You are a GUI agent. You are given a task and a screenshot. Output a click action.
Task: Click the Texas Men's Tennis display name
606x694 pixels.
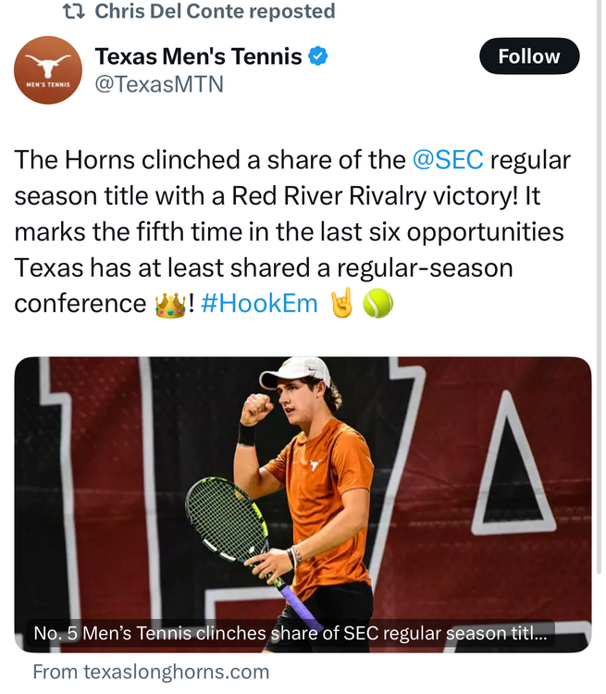(198, 56)
